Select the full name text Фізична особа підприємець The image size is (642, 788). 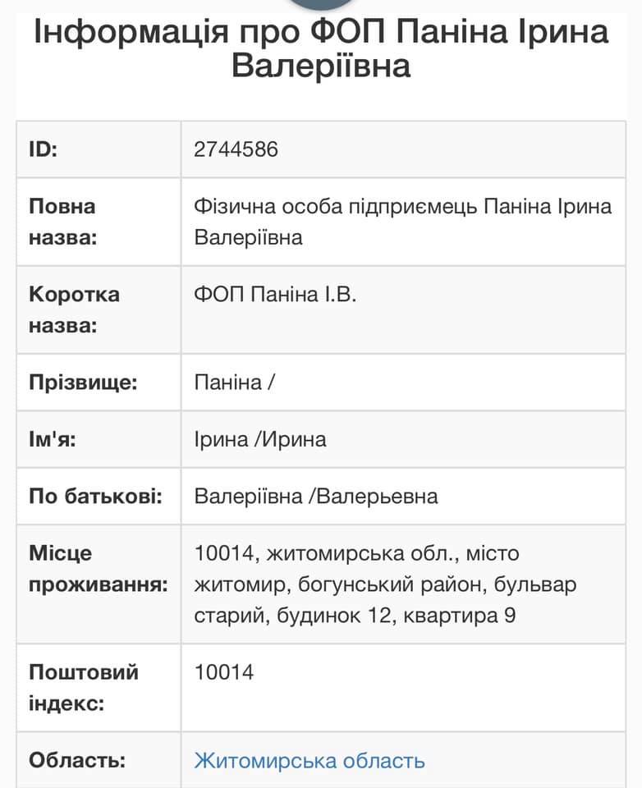coord(403,222)
